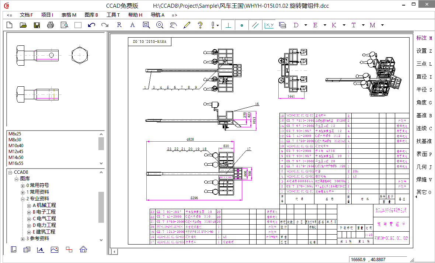435x263 pixels.
Task: Click the Print icon in toolbar
Action: tap(51, 25)
